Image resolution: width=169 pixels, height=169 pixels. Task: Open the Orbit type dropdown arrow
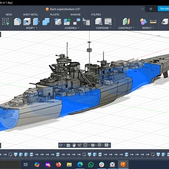click(x=64, y=145)
